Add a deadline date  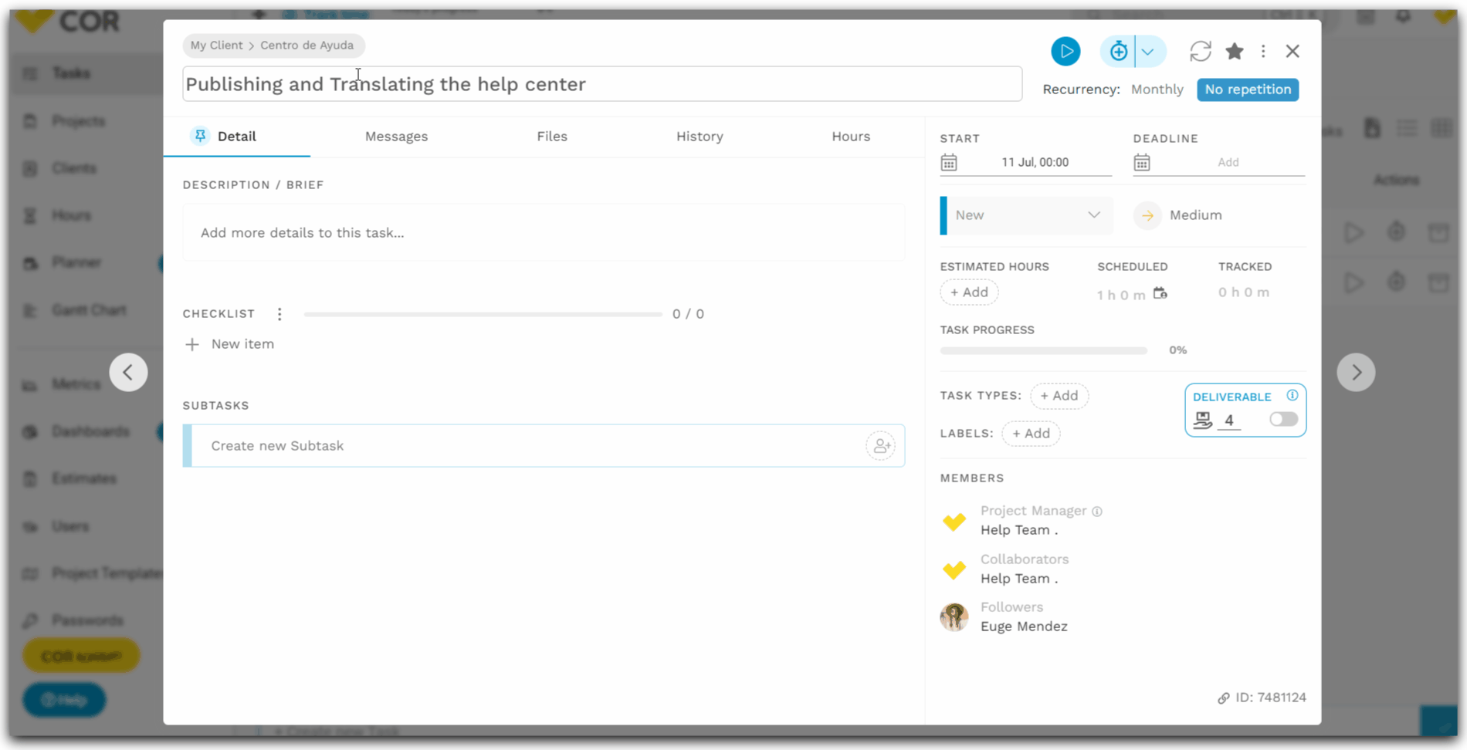(1228, 162)
